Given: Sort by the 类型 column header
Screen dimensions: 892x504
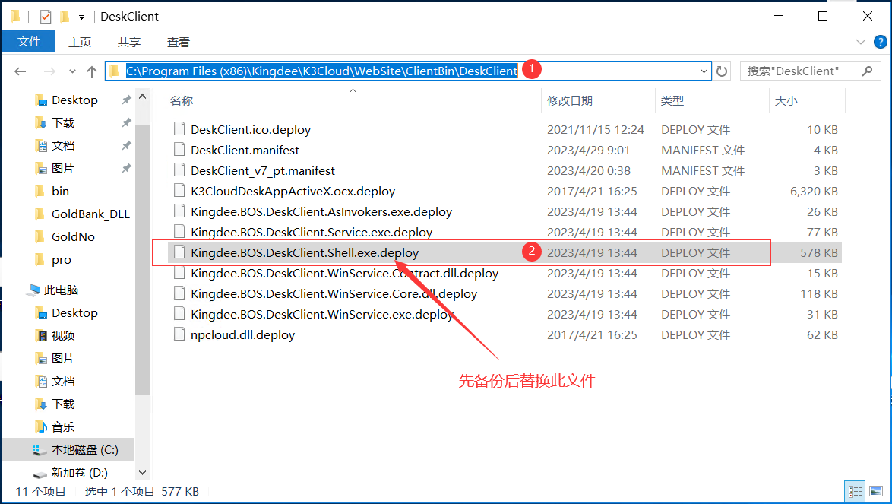Looking at the screenshot, I should pos(672,100).
